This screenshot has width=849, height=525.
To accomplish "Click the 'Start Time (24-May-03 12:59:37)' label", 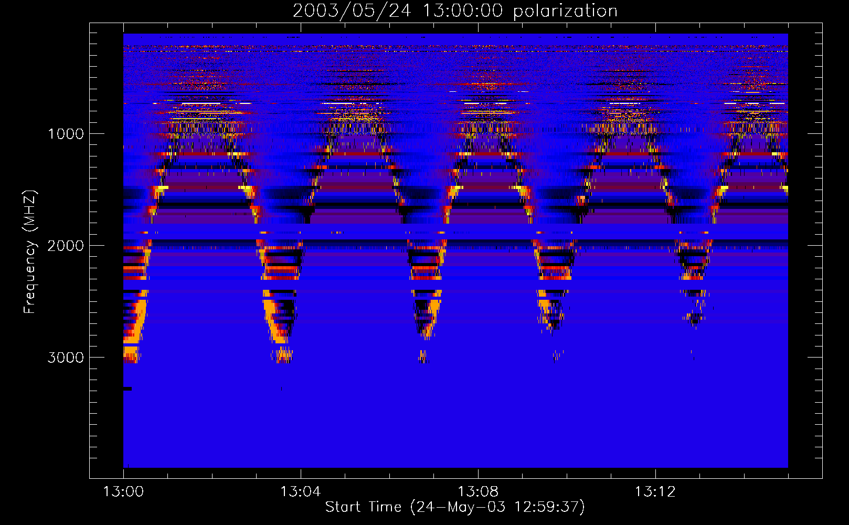I will coord(455,507).
